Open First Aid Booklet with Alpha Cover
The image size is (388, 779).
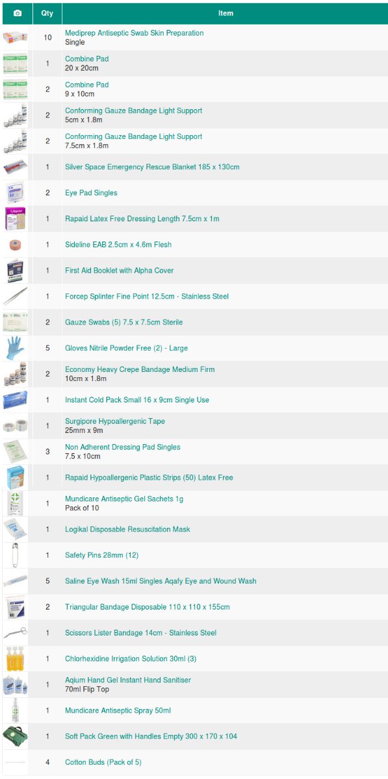coord(119,271)
